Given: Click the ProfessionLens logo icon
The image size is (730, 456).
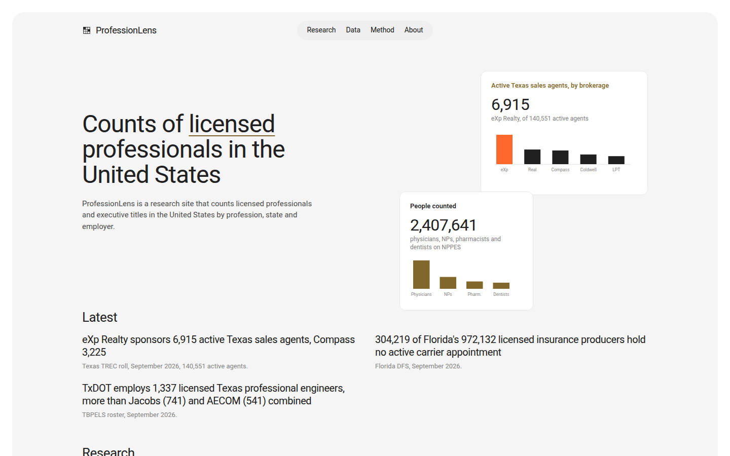Looking at the screenshot, I should [87, 30].
